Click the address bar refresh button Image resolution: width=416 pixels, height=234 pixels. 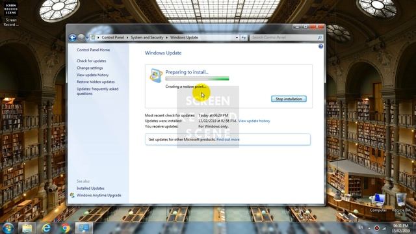244,38
